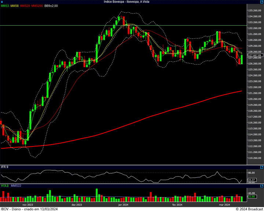264x211 pixels.
Task: Click the thick red MMS200 line on chart
Action: (x=147, y=117)
